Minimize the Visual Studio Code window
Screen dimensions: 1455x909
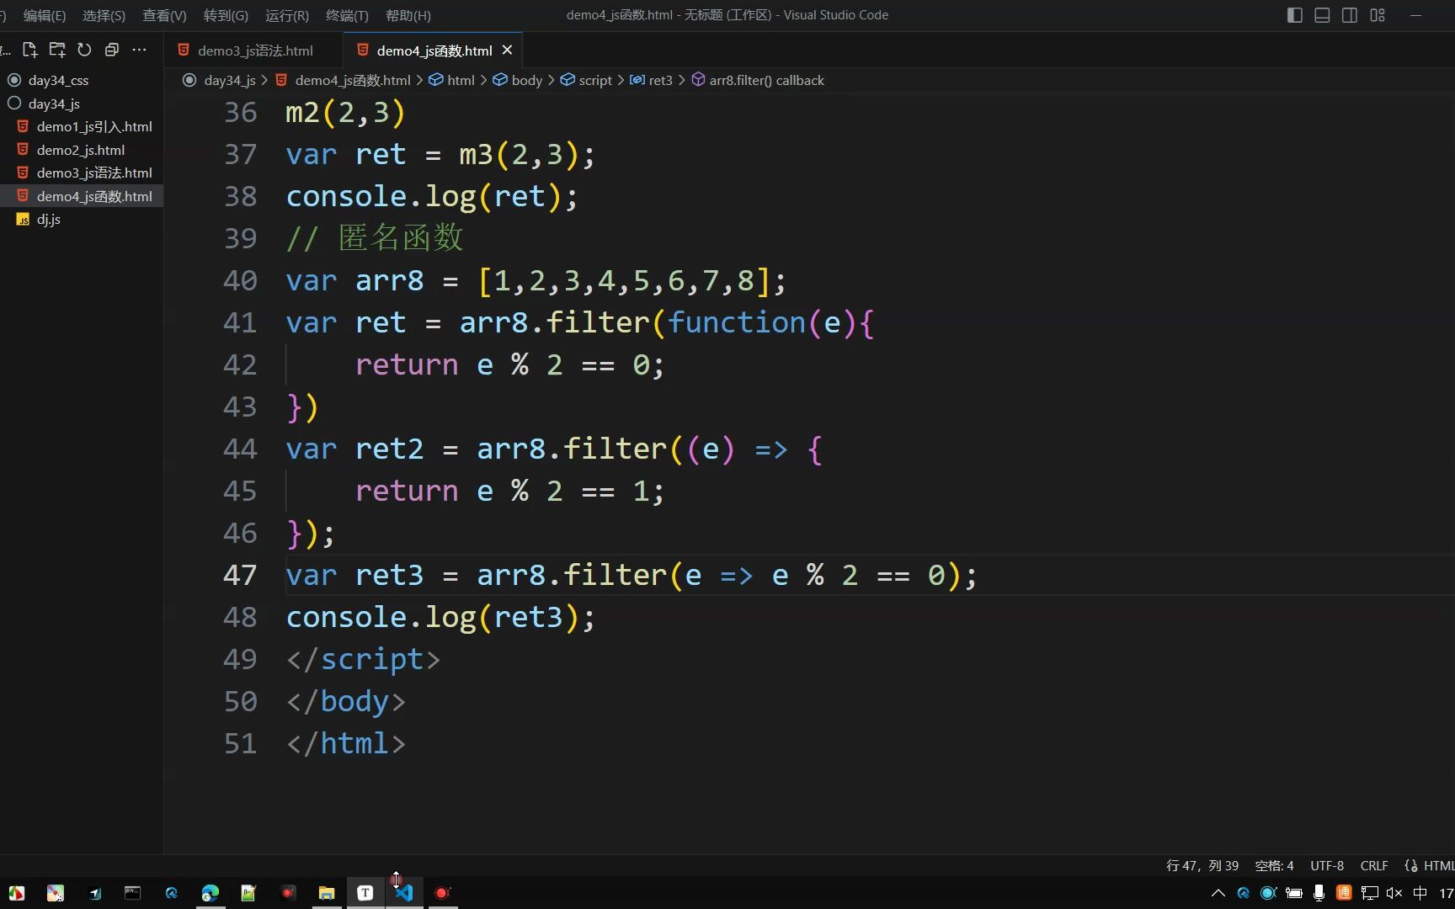click(x=1416, y=15)
